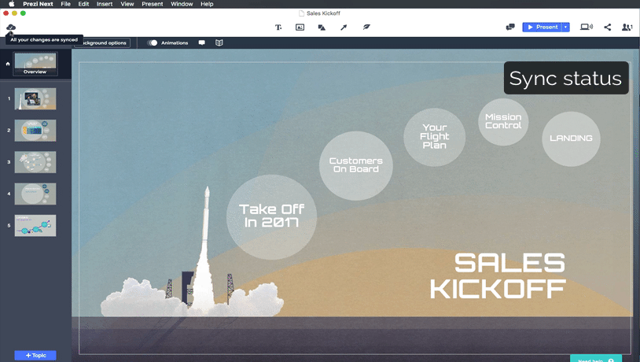
Task: Expand the Present button dropdown arrow
Action: (x=565, y=28)
